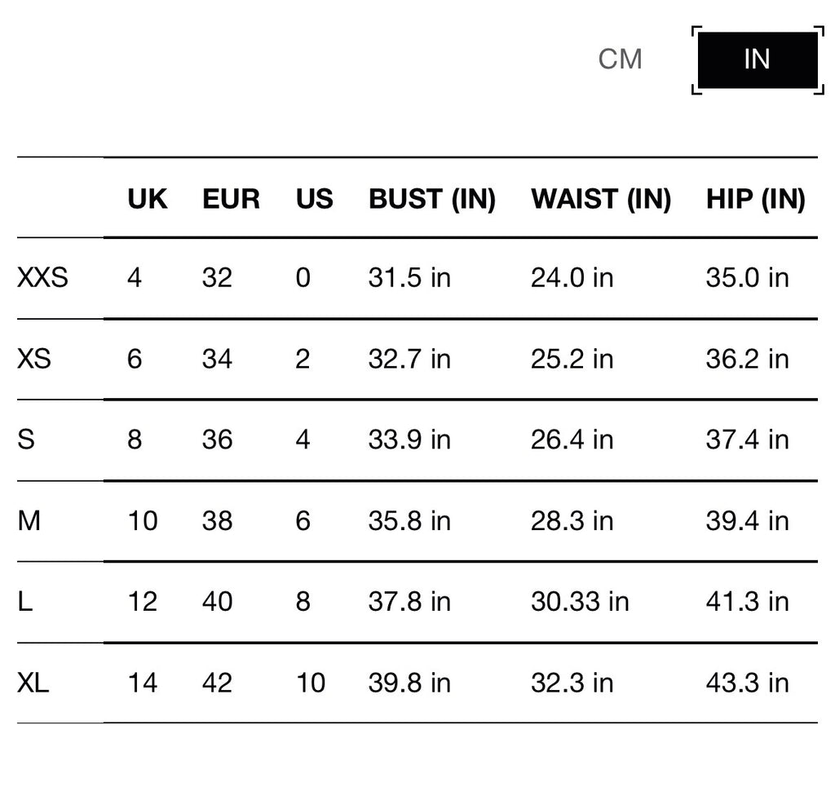Click the 43.3 in hip value
This screenshot has width=835, height=787.
747,683
